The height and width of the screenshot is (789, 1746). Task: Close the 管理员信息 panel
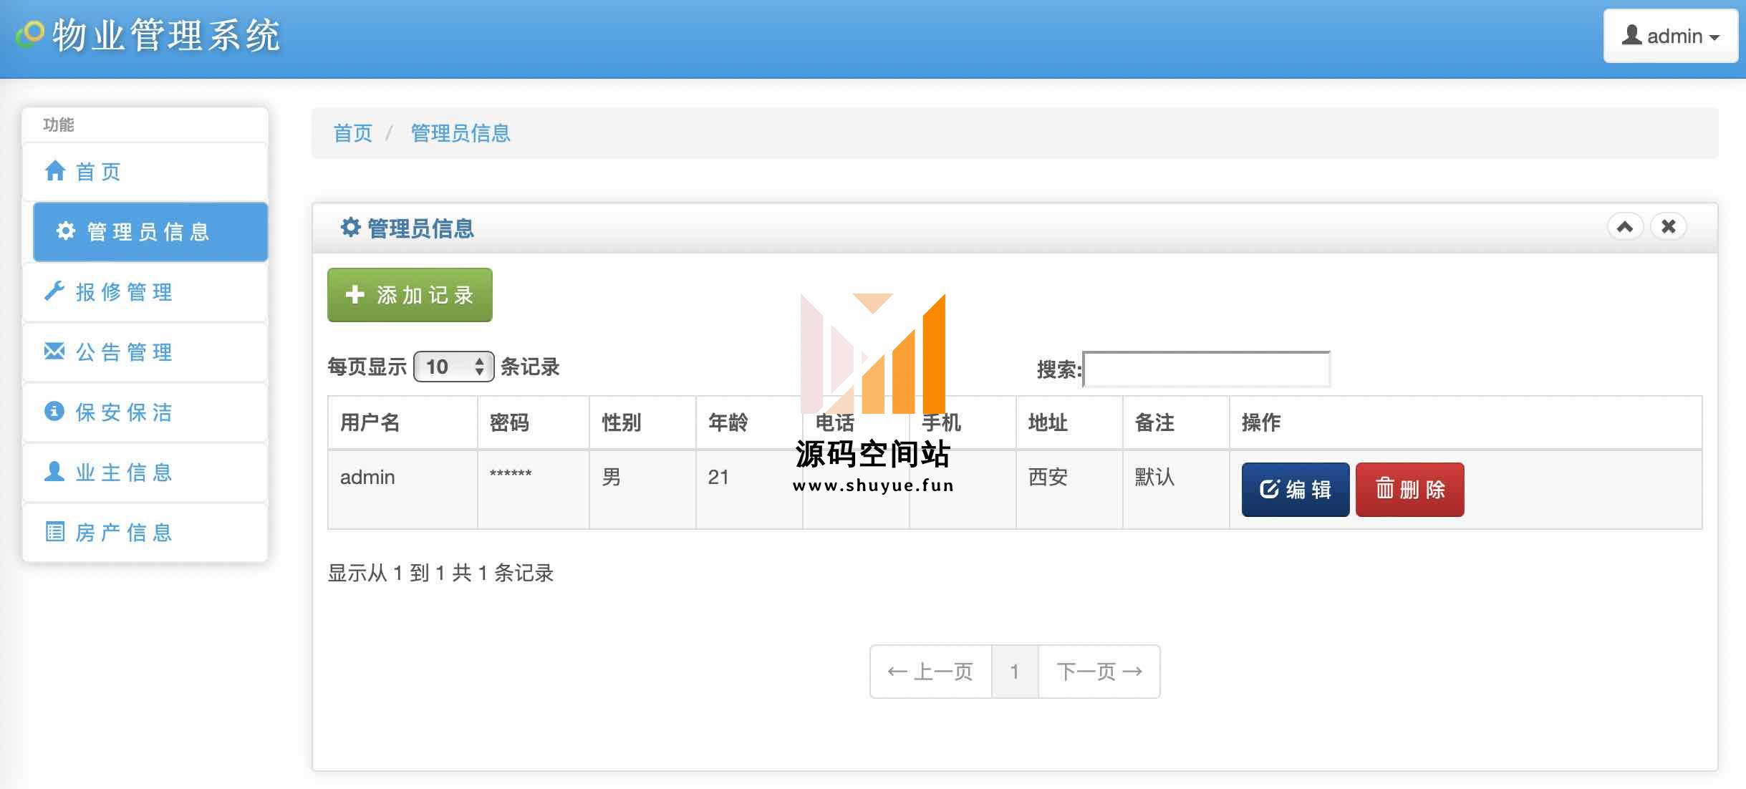(1669, 227)
